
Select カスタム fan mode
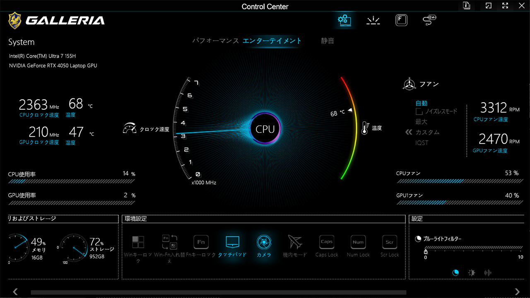427,132
